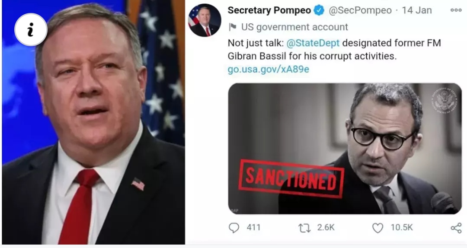Open Secretary Pompeo profile avatar
467x248 pixels.
[205, 21]
